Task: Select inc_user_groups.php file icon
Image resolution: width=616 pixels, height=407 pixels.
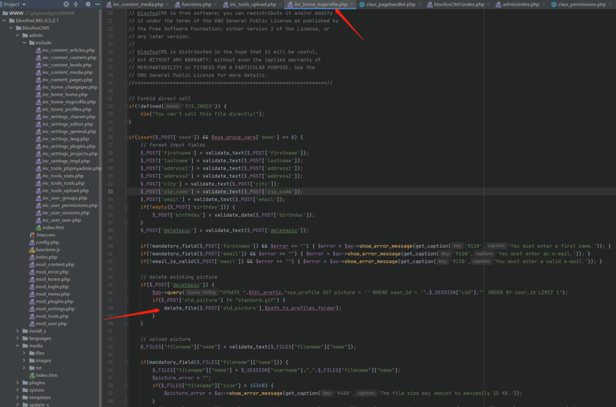Action: (x=38, y=198)
